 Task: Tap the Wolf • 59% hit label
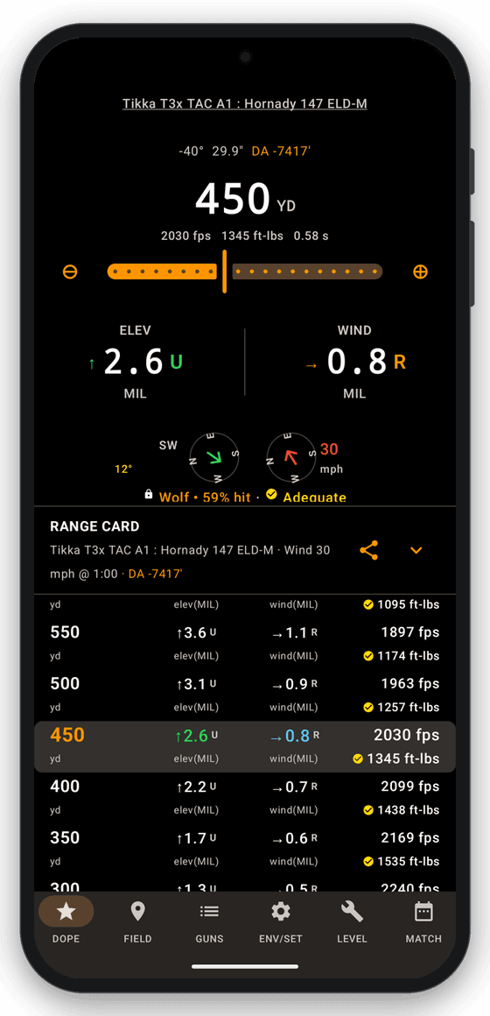click(205, 497)
